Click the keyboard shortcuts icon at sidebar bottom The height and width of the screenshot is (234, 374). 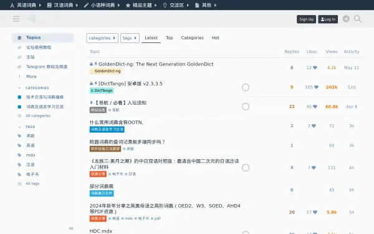click(71, 228)
